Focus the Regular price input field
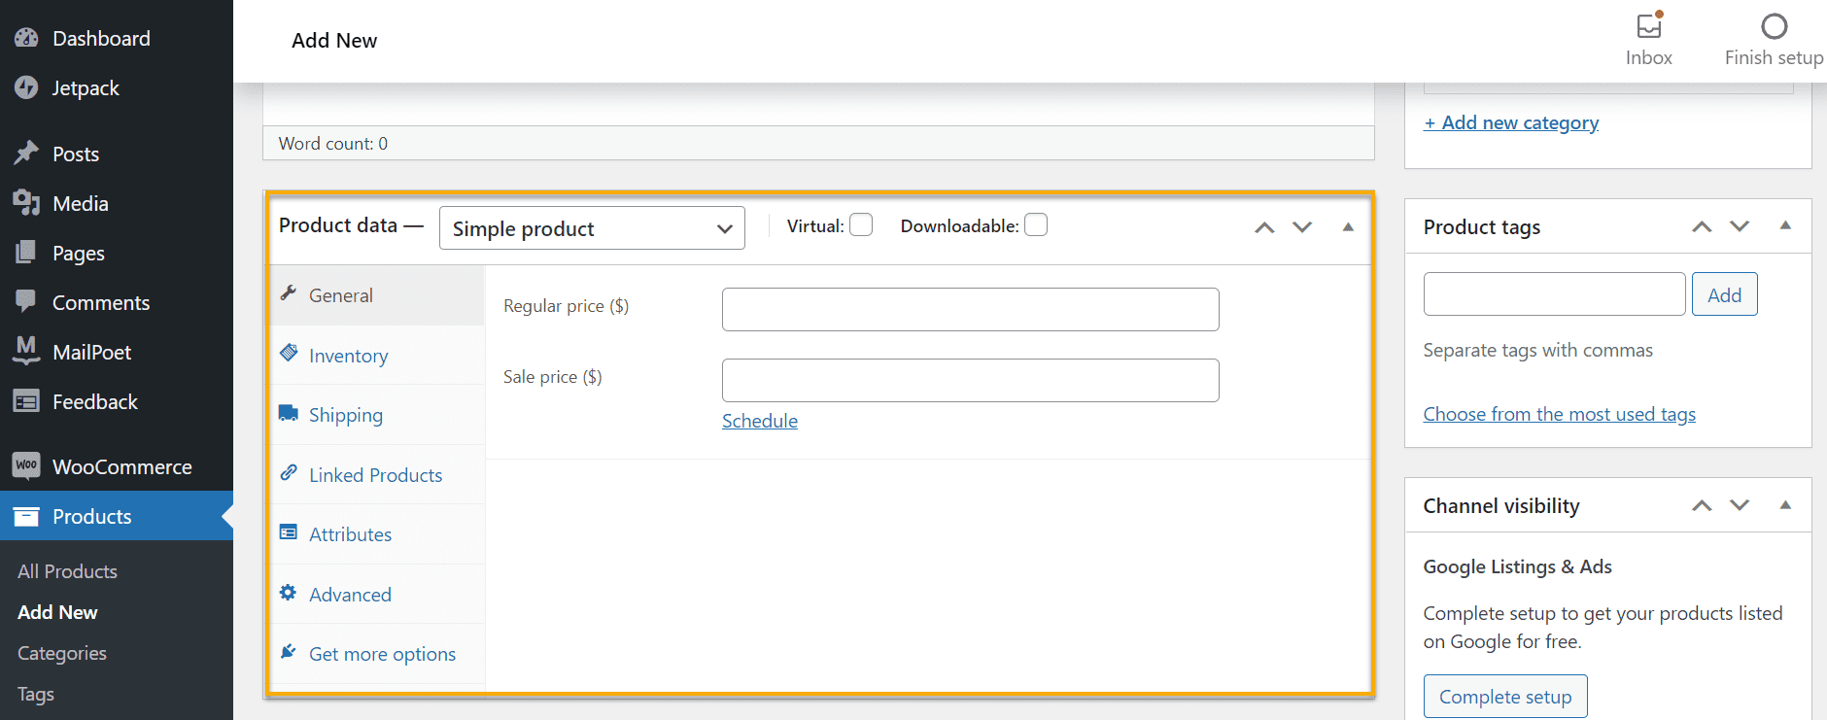Screen dimensions: 1827x720 (971, 309)
